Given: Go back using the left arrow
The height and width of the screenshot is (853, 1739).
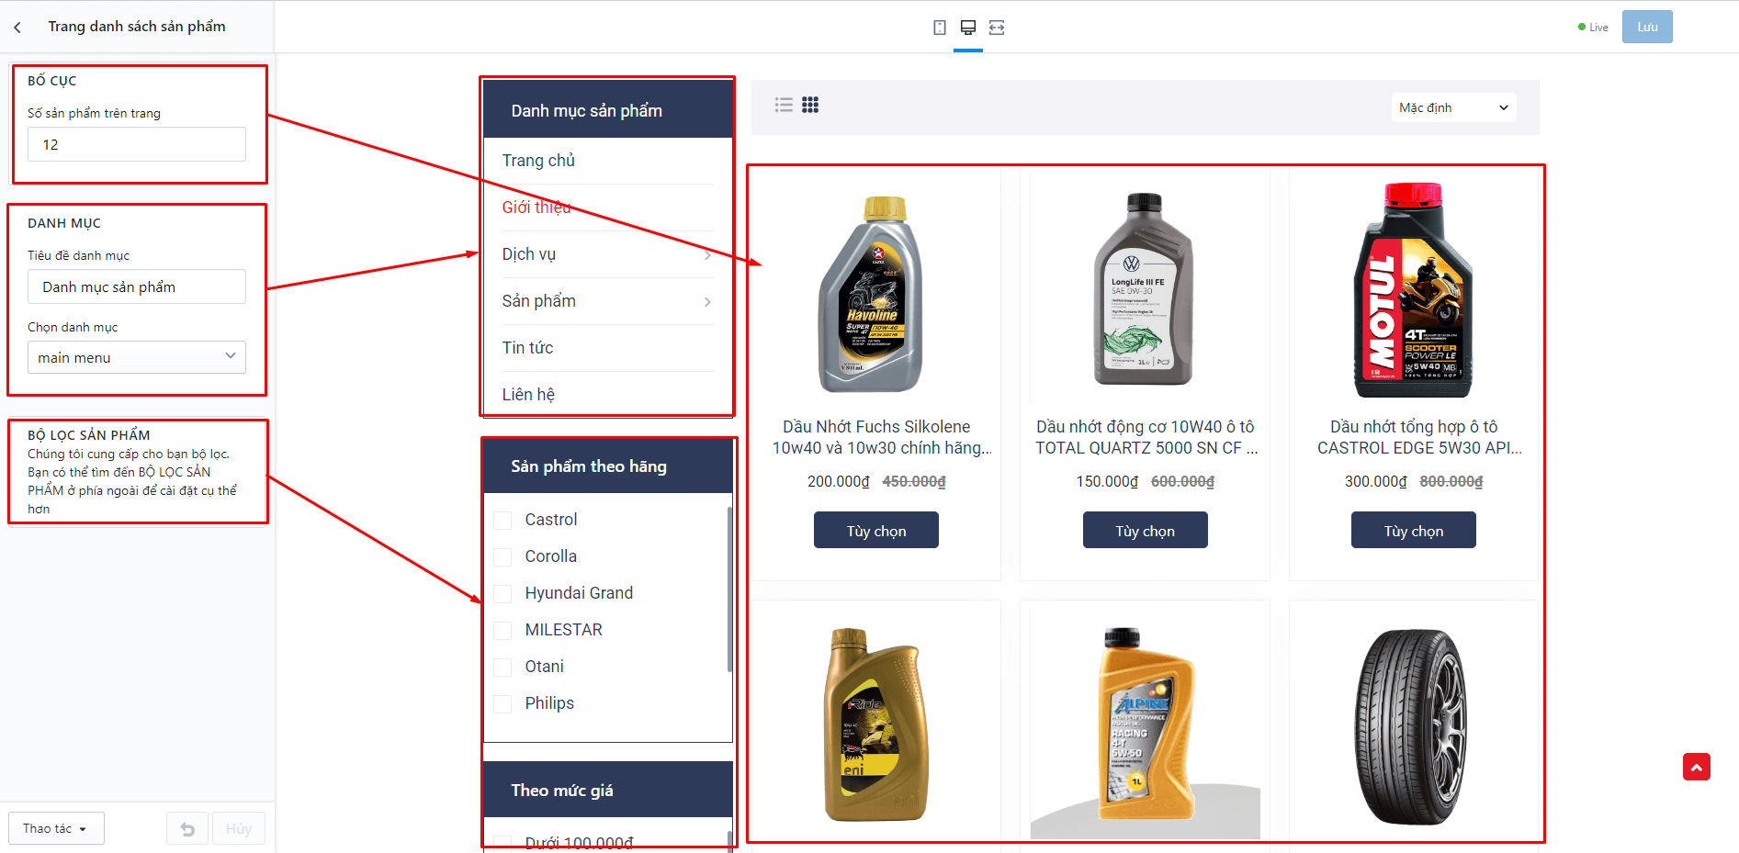Looking at the screenshot, I should (17, 28).
